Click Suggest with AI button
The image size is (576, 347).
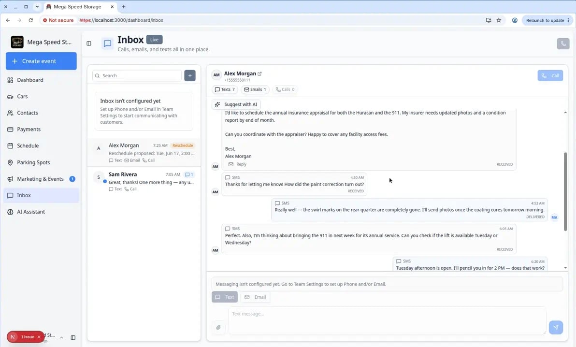[x=236, y=104]
